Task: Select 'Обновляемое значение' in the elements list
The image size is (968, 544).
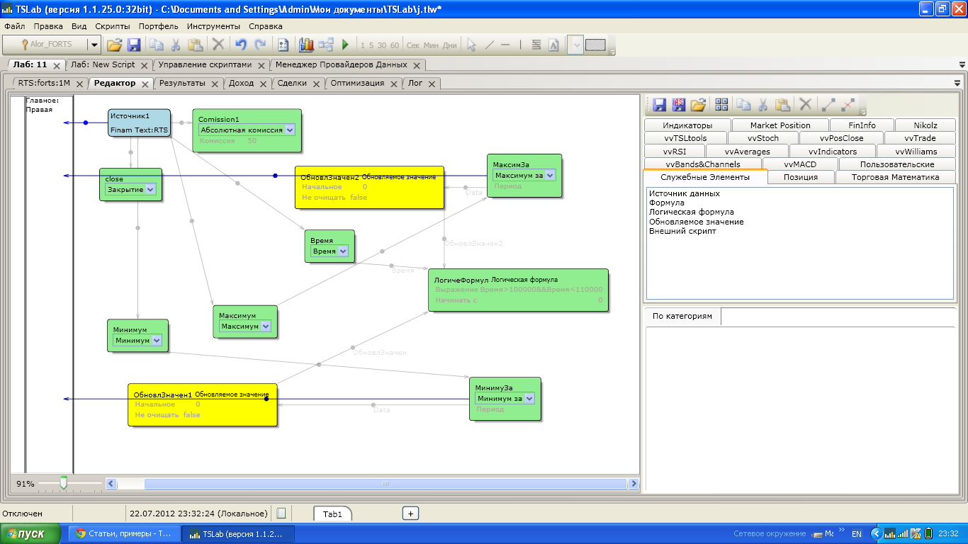Action: point(697,222)
